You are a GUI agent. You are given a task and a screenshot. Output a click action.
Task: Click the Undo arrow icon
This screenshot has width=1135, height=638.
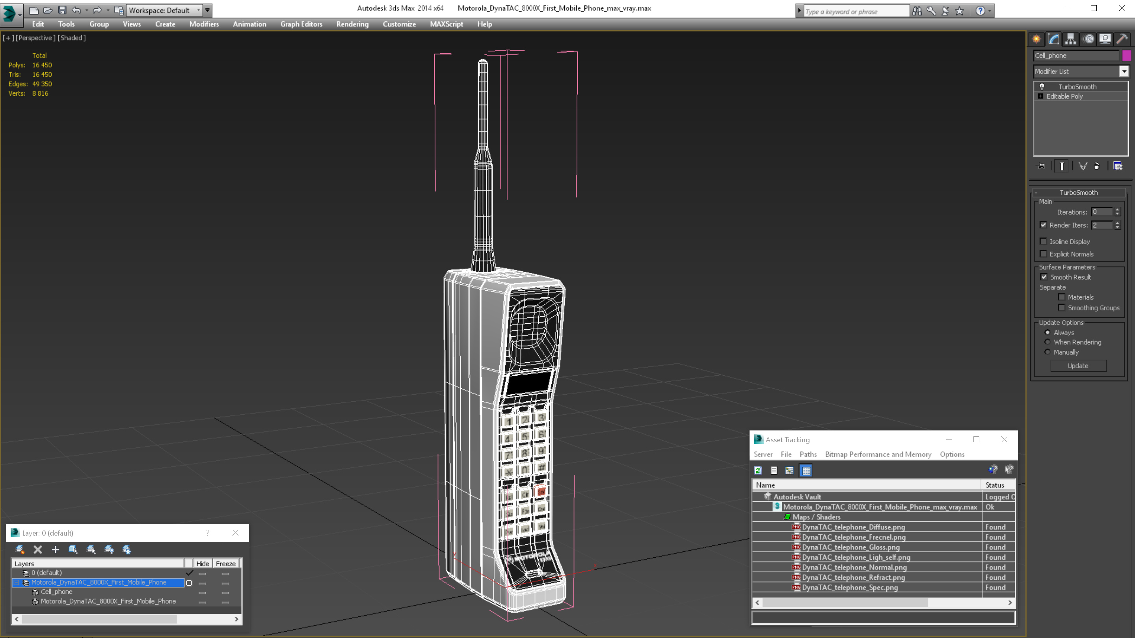click(x=76, y=10)
